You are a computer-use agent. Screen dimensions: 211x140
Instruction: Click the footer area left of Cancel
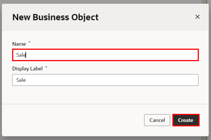pos(73,120)
